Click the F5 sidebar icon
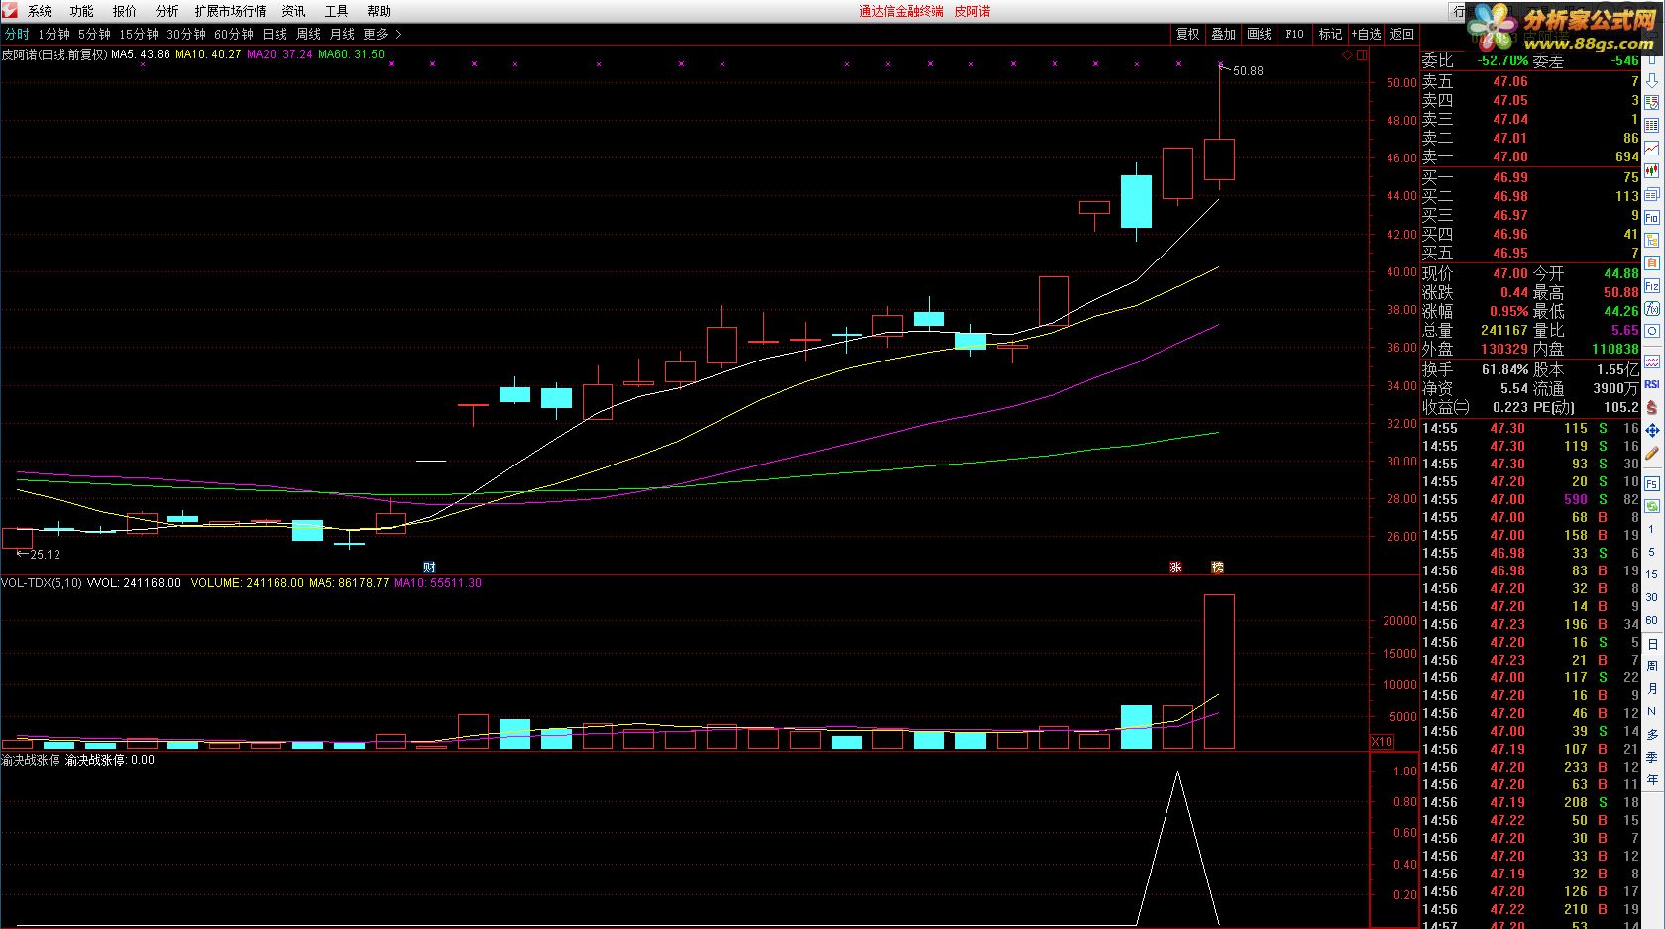 (1652, 483)
